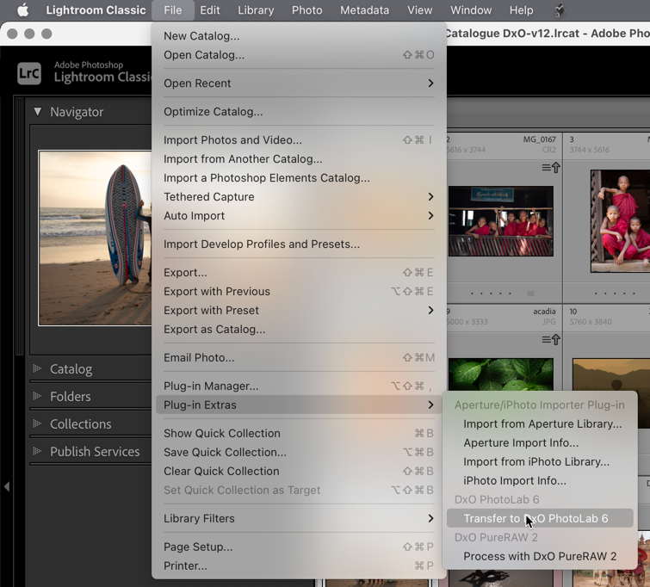This screenshot has height=587, width=650.
Task: Select the acadia green leaves thumbnail
Action: click(501, 375)
